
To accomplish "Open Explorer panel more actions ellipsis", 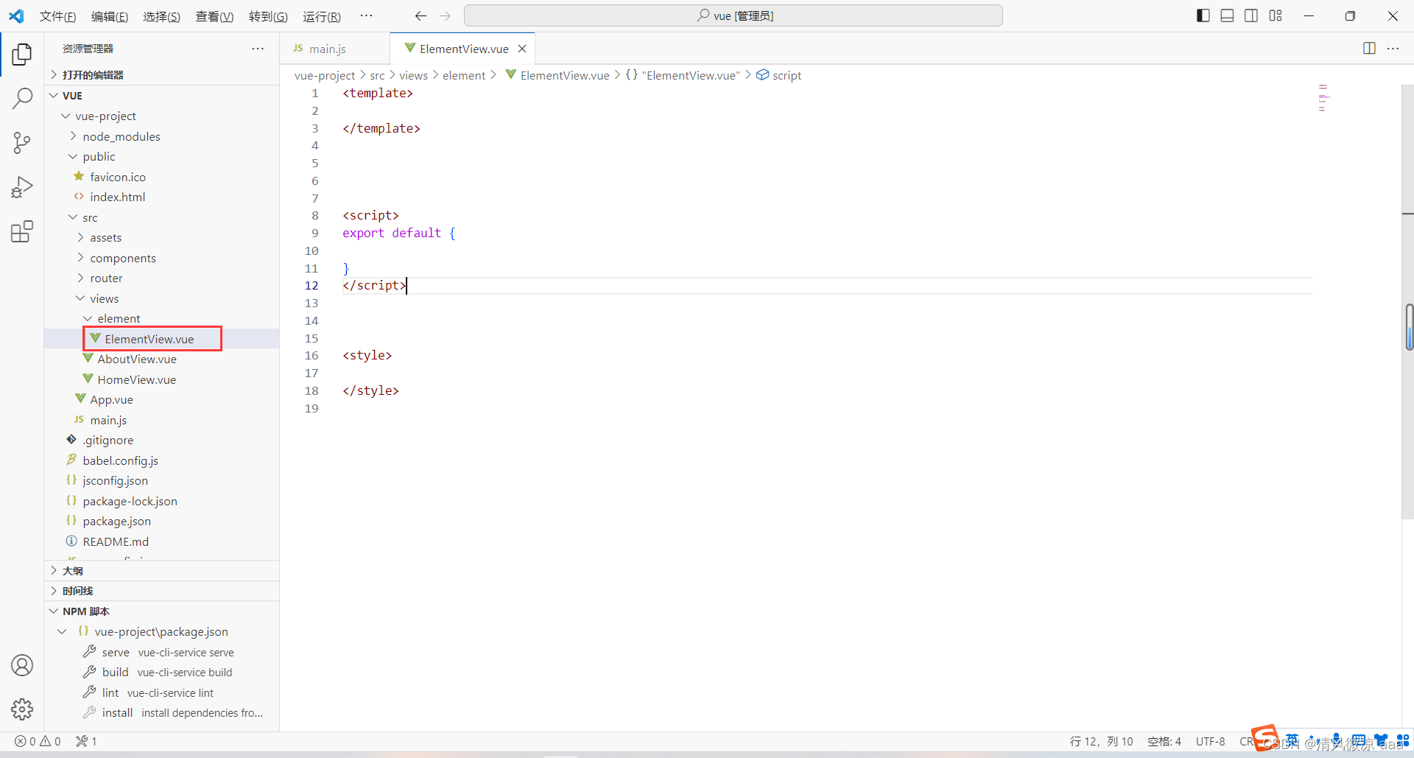I will [258, 48].
